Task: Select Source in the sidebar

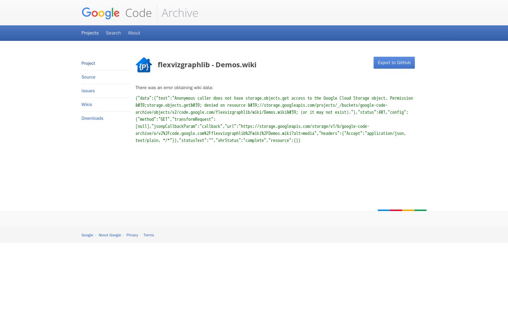Action: (89, 77)
